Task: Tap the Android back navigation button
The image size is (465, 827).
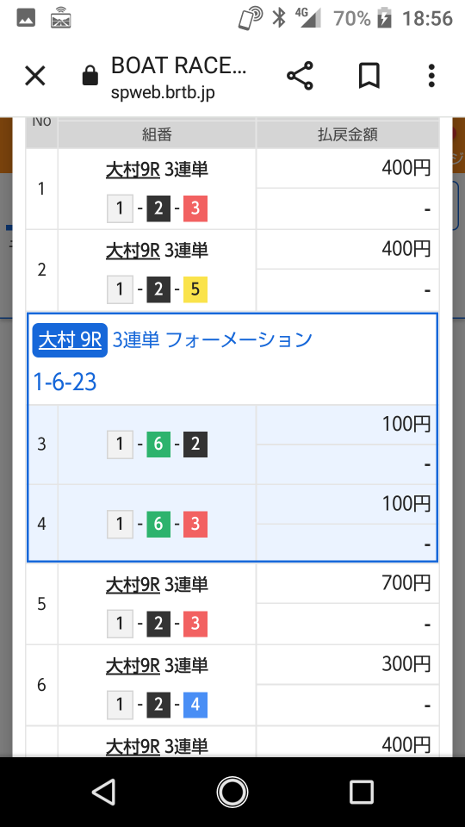Action: point(103,792)
